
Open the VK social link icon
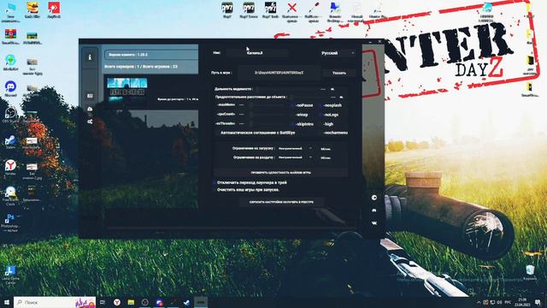[374, 222]
